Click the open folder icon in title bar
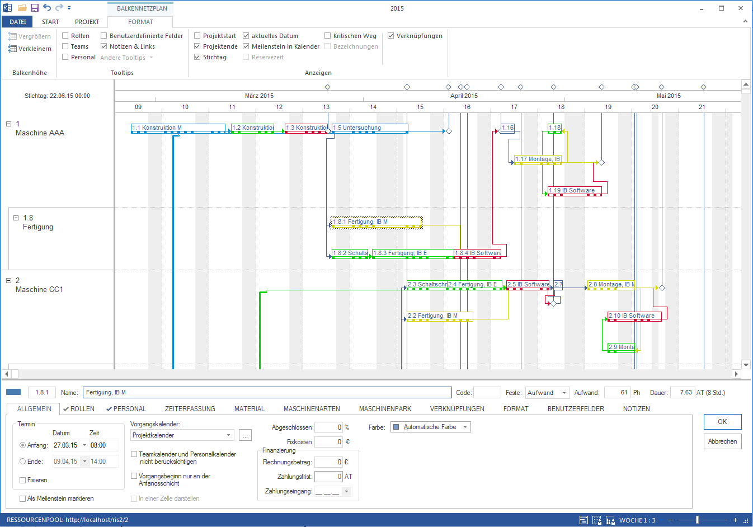The image size is (753, 527). 22,8
